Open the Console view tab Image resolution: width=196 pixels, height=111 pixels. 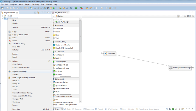101,109
